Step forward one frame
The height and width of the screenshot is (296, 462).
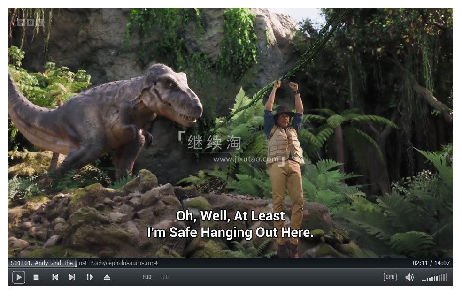coord(89,277)
